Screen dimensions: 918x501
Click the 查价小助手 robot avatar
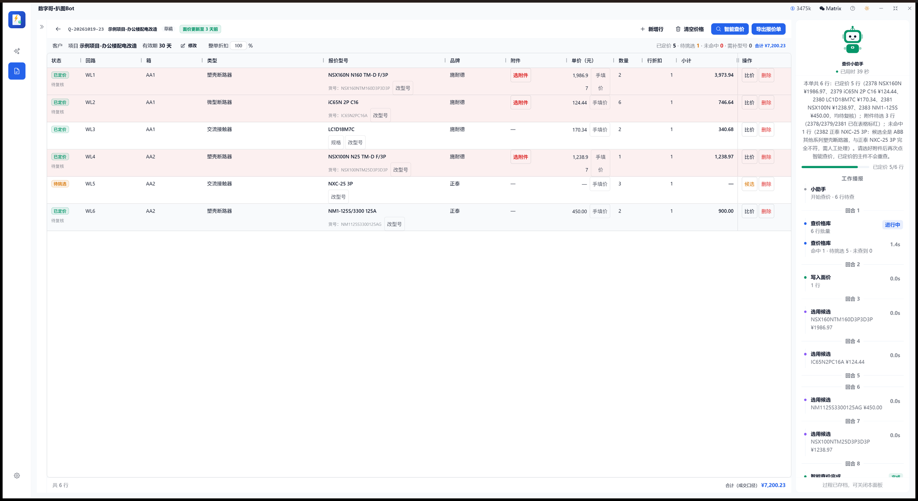click(852, 40)
